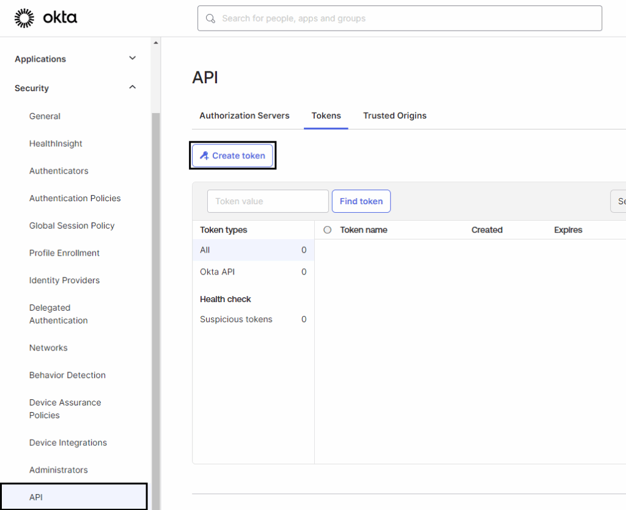The image size is (626, 510).
Task: Go to Authenticators page
Action: point(59,171)
